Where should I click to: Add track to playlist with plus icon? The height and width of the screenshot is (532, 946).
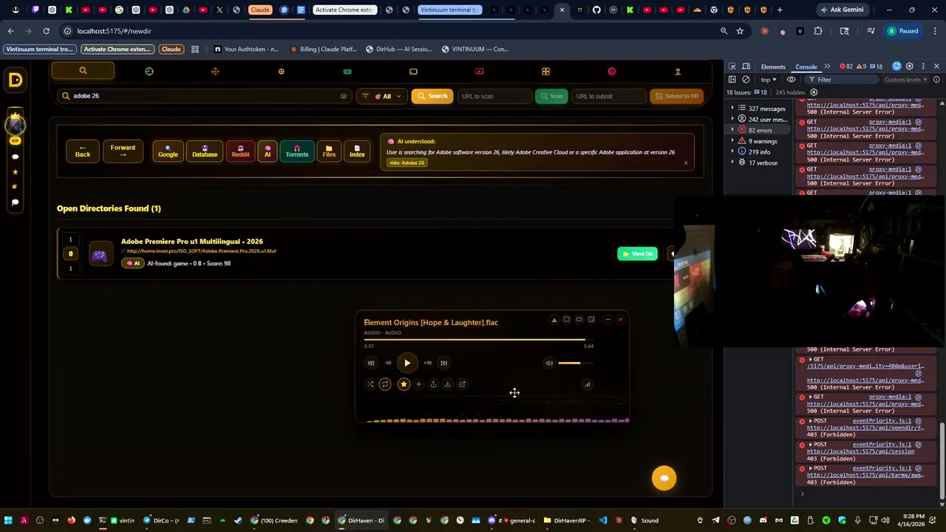pyautogui.click(x=418, y=384)
